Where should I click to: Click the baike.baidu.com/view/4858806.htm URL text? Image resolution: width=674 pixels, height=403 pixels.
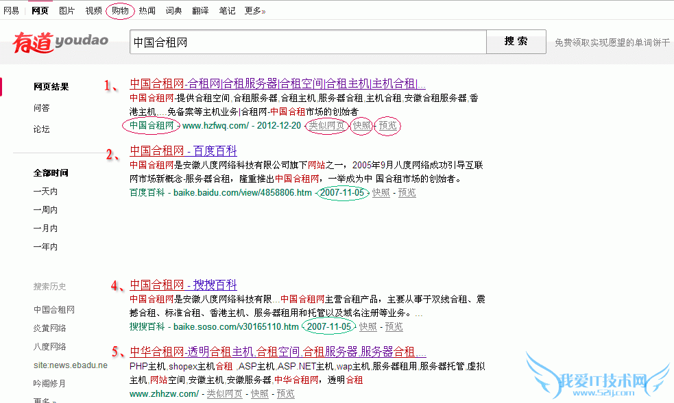tap(243, 192)
